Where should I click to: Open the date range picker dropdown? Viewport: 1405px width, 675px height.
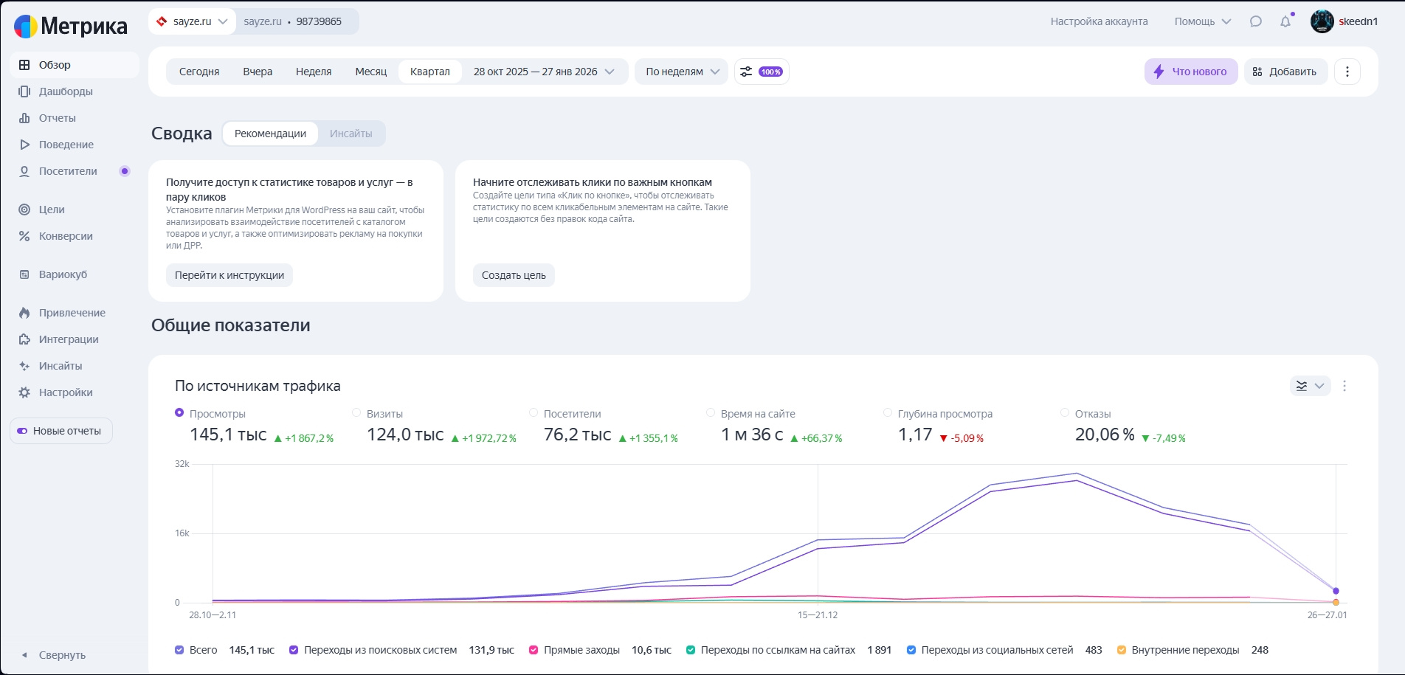pos(544,72)
